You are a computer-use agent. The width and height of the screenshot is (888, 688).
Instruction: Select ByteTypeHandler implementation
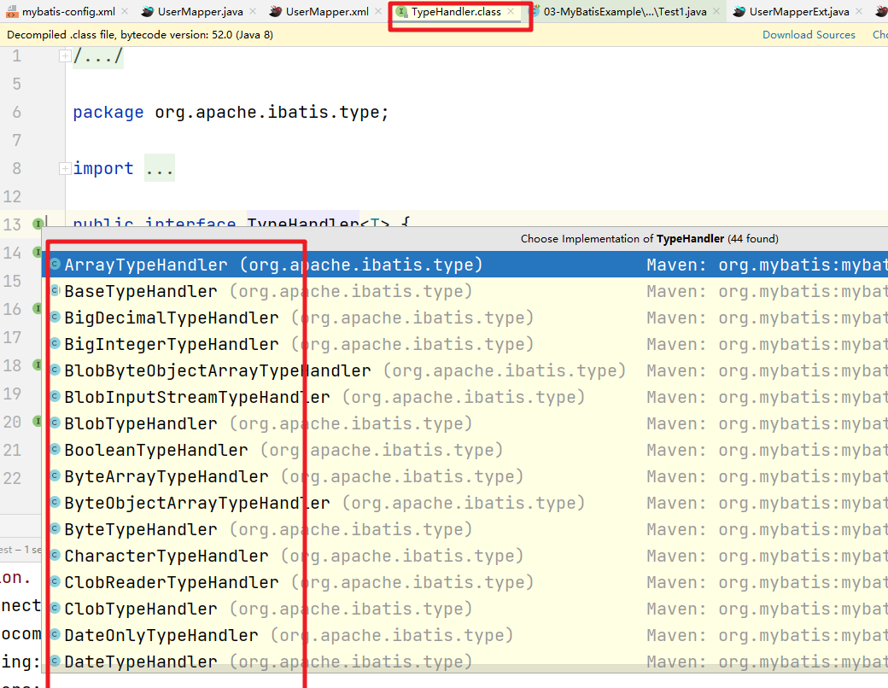(465, 529)
